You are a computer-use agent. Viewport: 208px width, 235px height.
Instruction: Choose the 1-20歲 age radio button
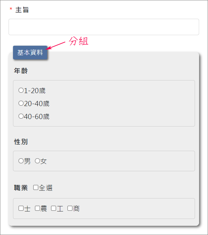(x=21, y=90)
